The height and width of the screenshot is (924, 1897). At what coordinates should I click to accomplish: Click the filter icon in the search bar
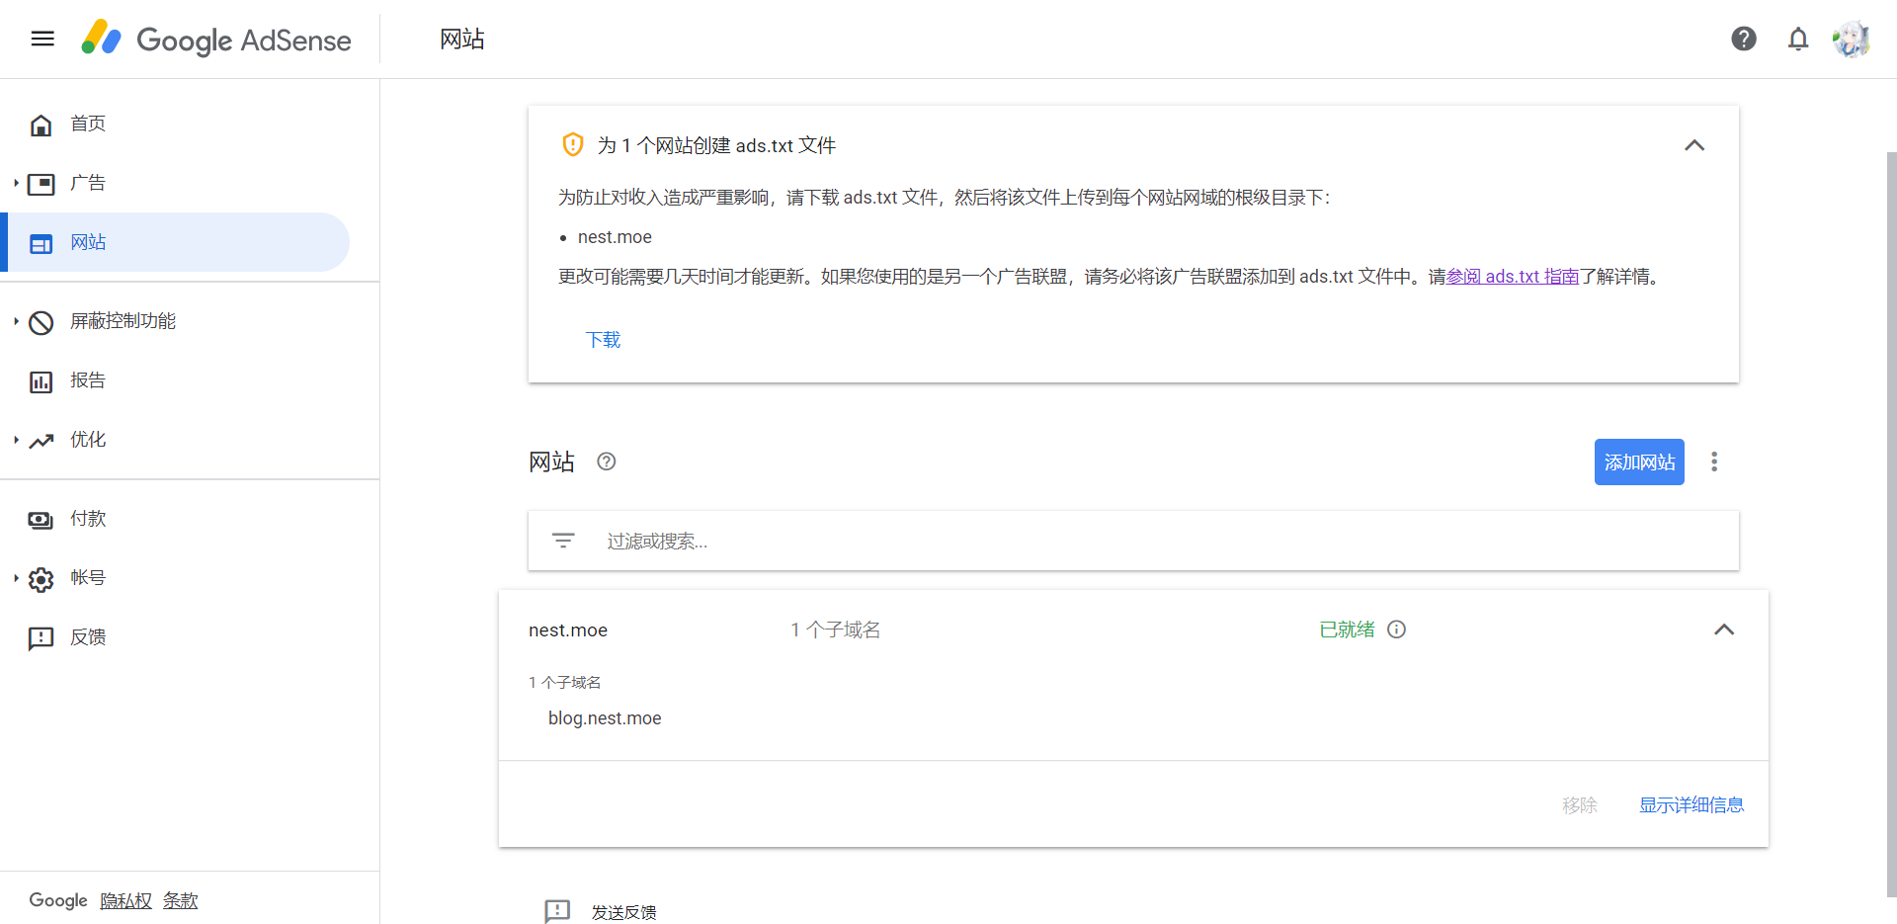click(x=563, y=541)
